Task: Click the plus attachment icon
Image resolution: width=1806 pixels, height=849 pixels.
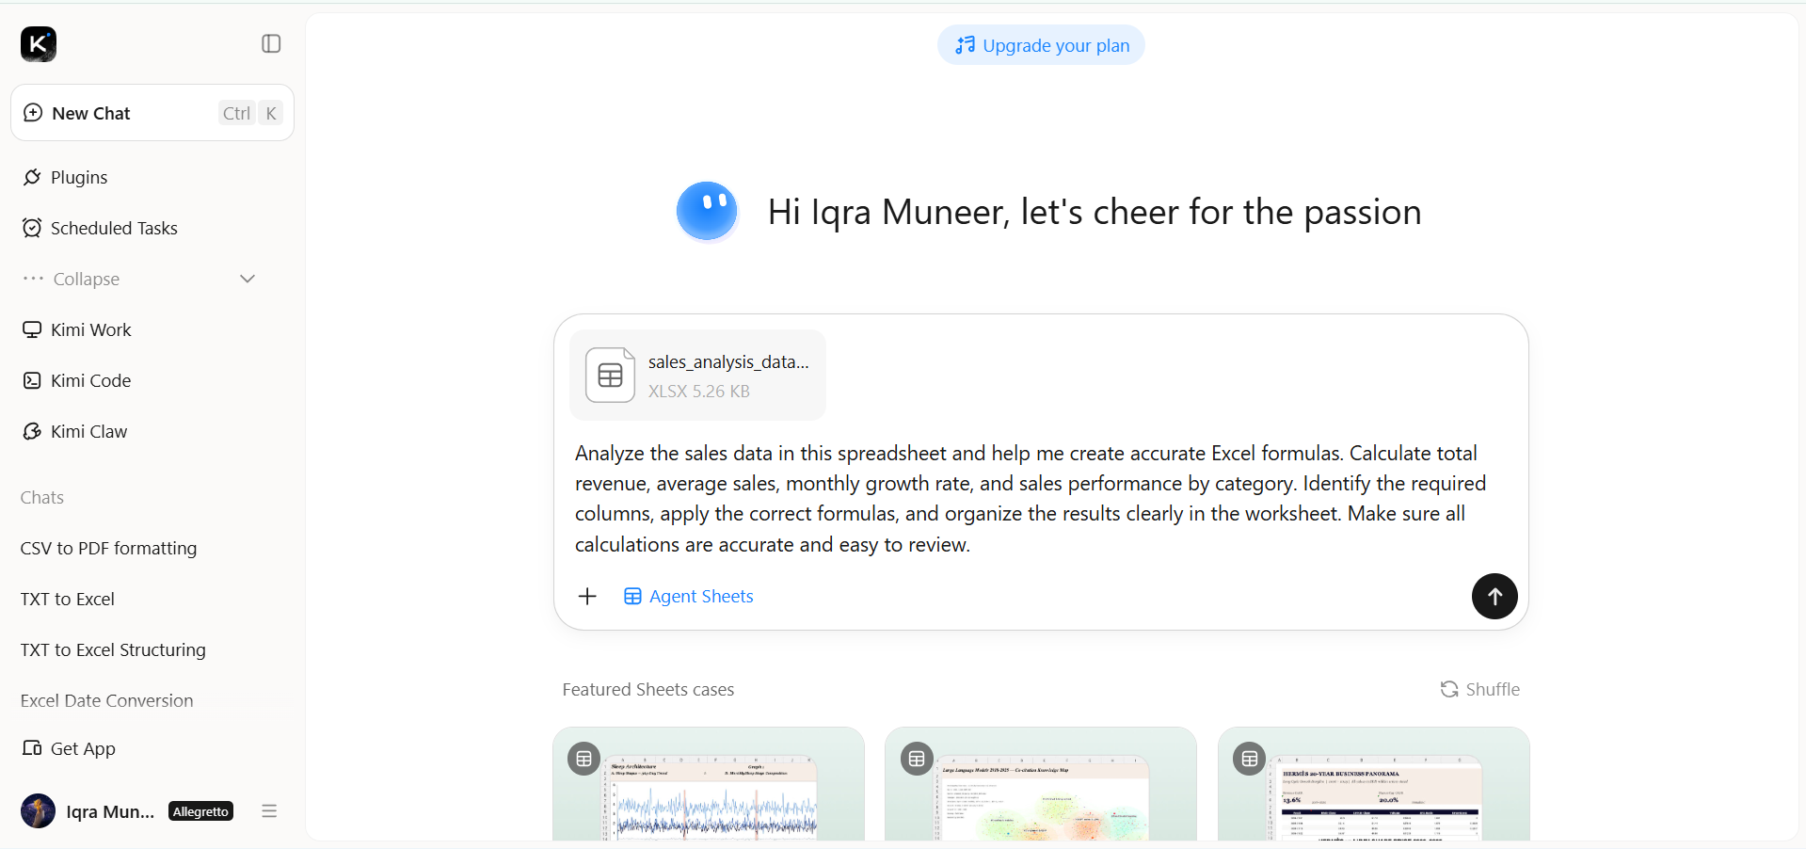Action: tap(587, 596)
